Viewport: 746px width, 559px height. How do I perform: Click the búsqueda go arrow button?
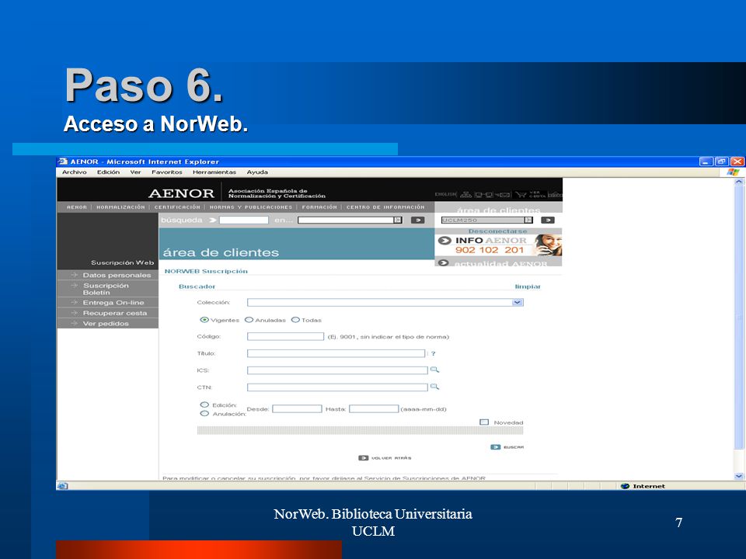click(417, 220)
